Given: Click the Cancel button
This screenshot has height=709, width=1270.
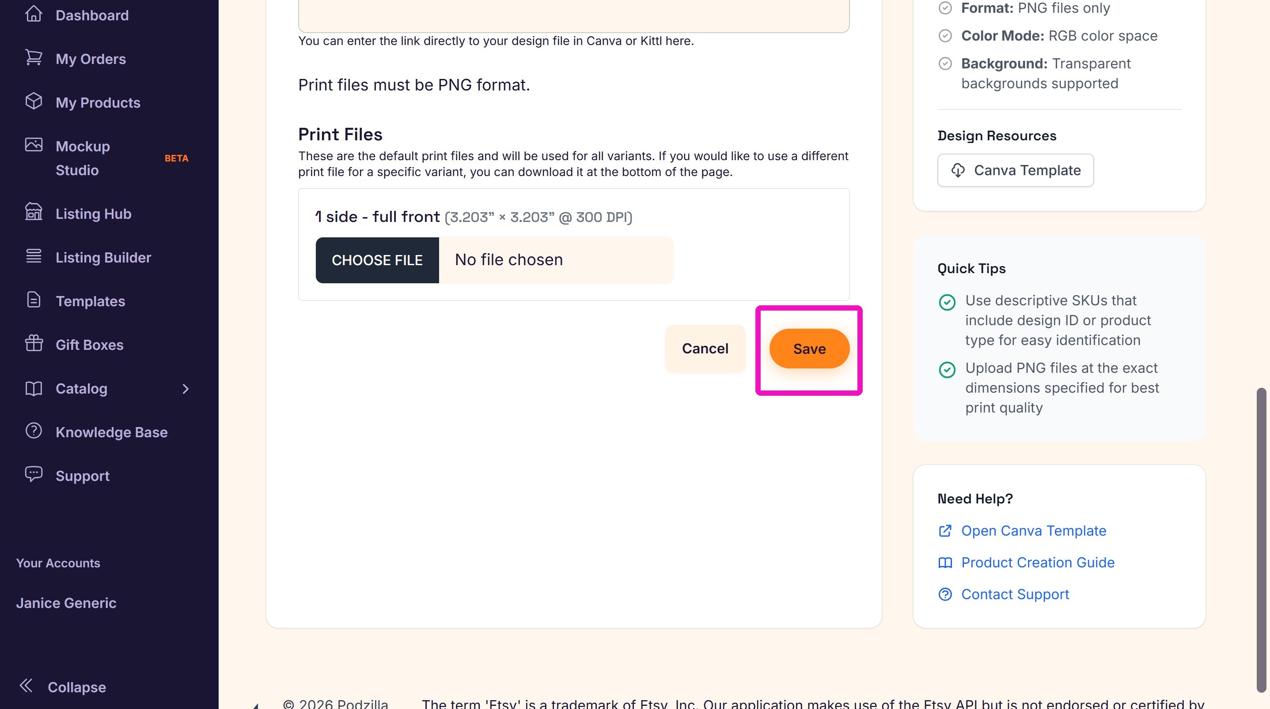Looking at the screenshot, I should click(705, 349).
